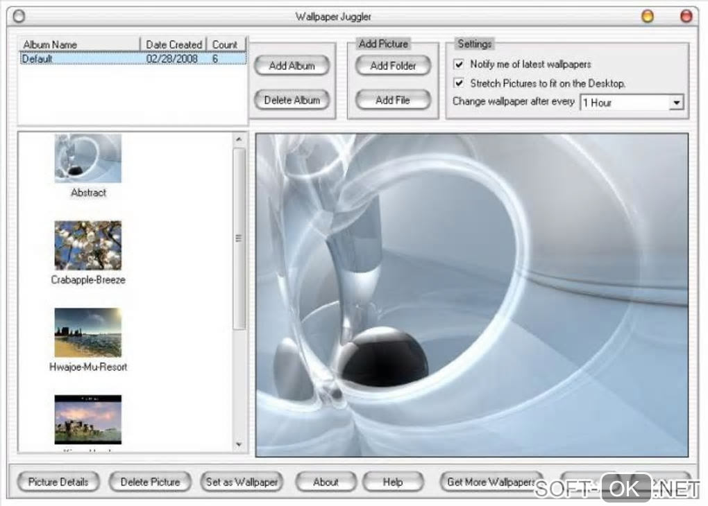The height and width of the screenshot is (506, 708).
Task: Select the Abstract wallpaper thumbnail
Action: [88, 158]
